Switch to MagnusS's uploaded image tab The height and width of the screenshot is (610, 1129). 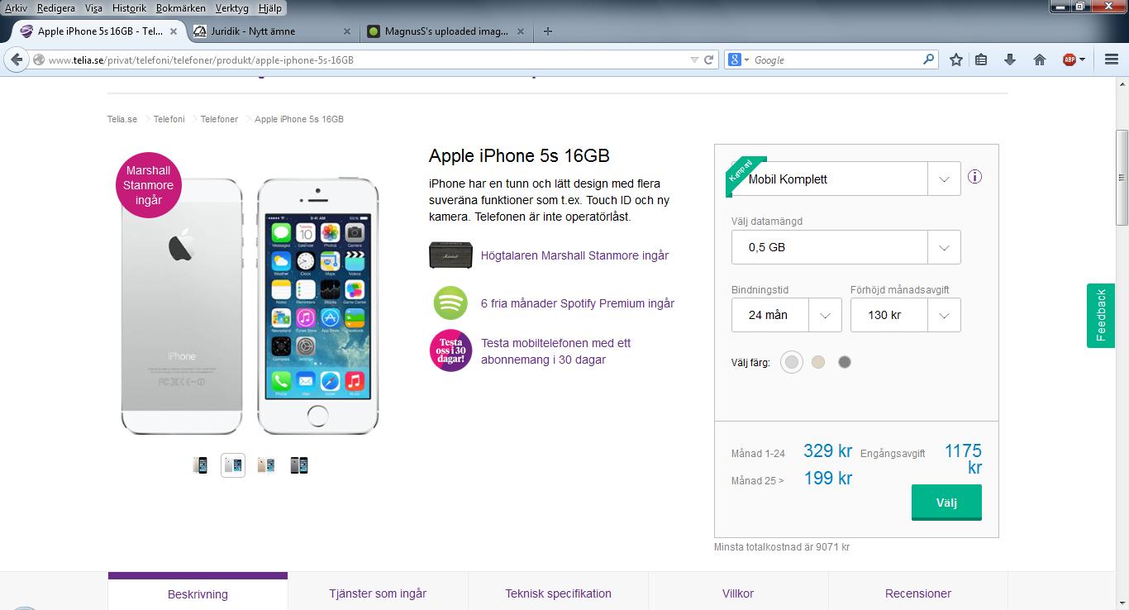pos(445,31)
